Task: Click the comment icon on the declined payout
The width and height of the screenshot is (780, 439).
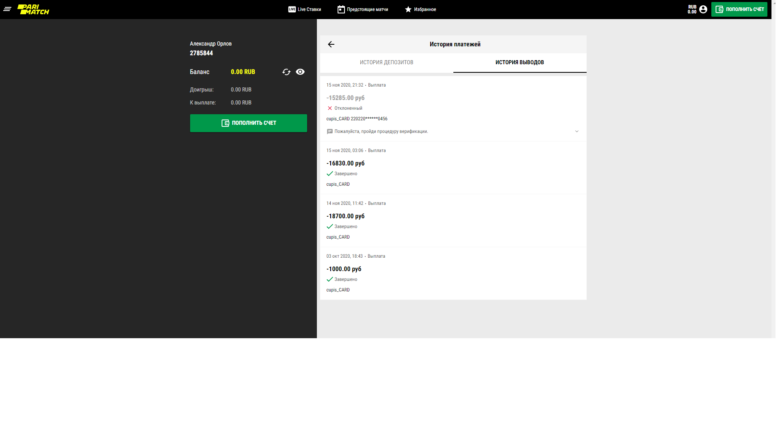Action: click(330, 132)
